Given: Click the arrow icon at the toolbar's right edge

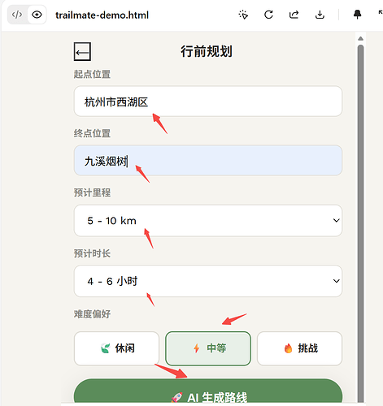Looking at the screenshot, I should coord(381,13).
